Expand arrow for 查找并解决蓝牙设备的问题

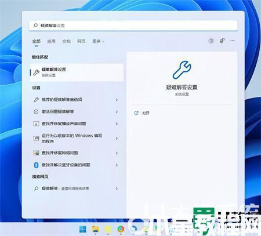(x=117, y=165)
